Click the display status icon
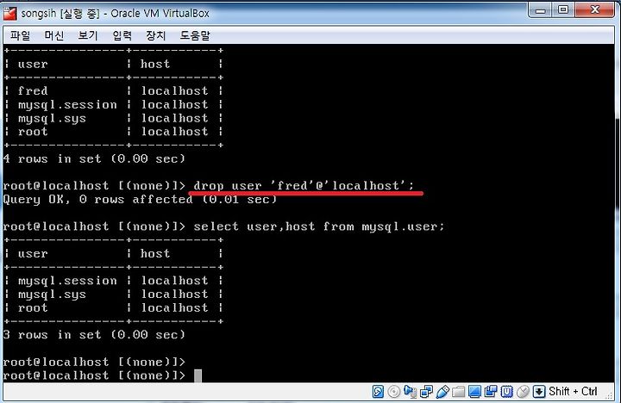The height and width of the screenshot is (403, 621). (474, 392)
